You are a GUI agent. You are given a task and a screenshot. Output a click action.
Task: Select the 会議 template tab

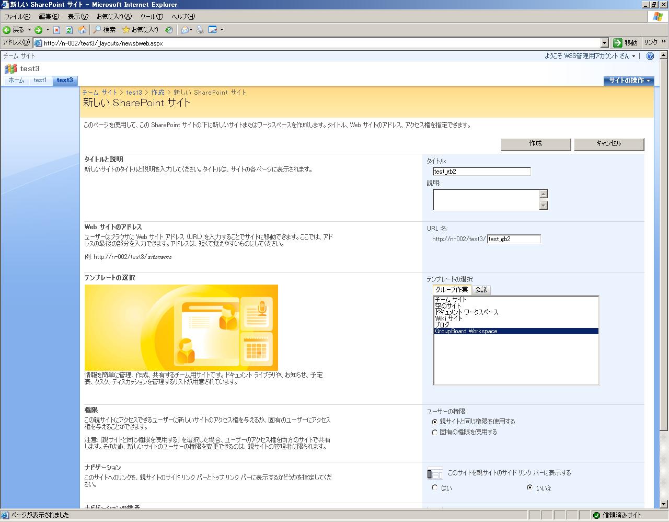pos(481,290)
